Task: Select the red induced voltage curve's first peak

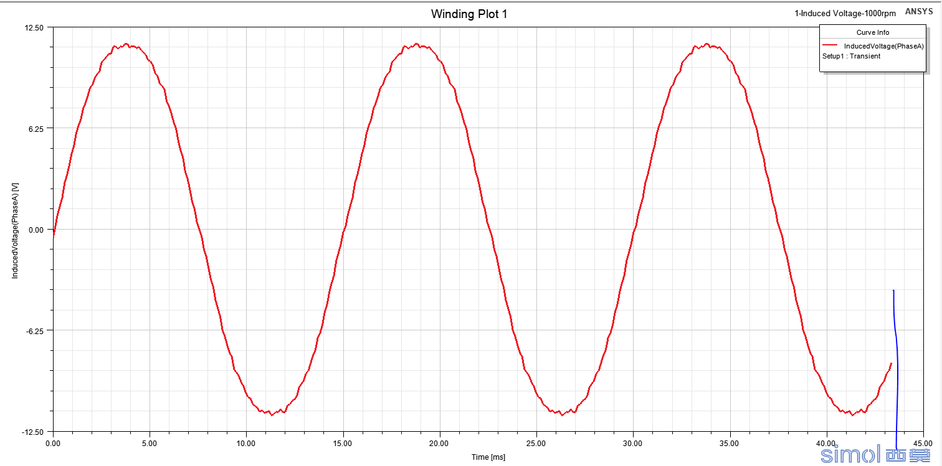Action: point(126,44)
